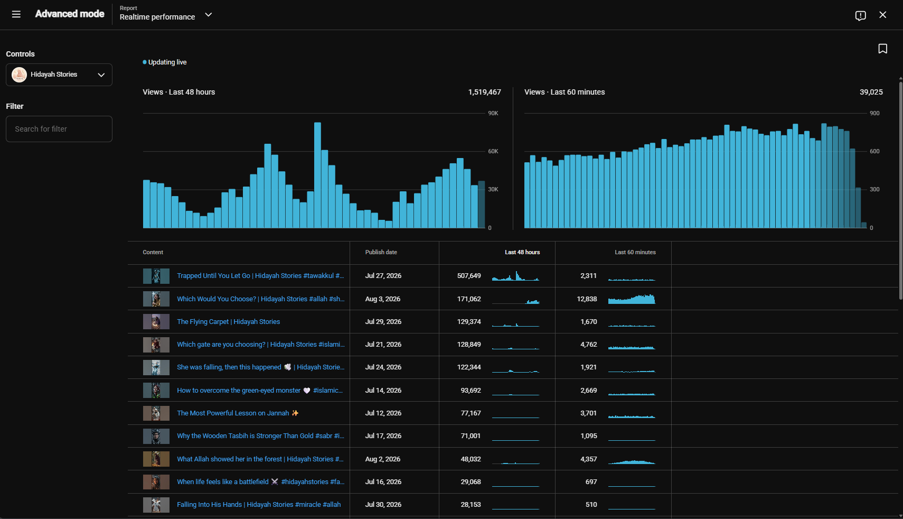Screen dimensions: 903x519
Task: Sort by the Content column header
Action: (153, 252)
